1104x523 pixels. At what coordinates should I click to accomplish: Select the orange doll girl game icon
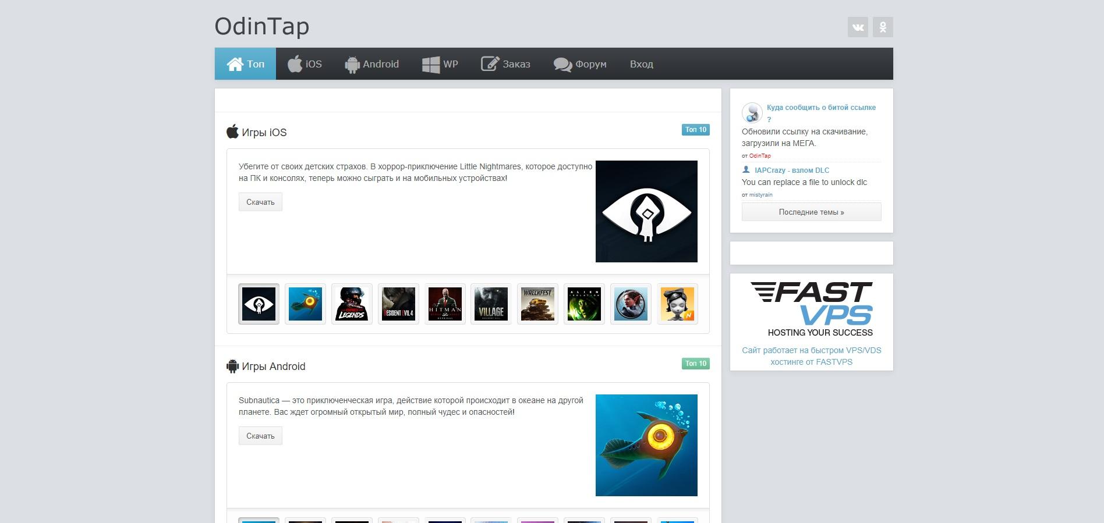coord(677,304)
